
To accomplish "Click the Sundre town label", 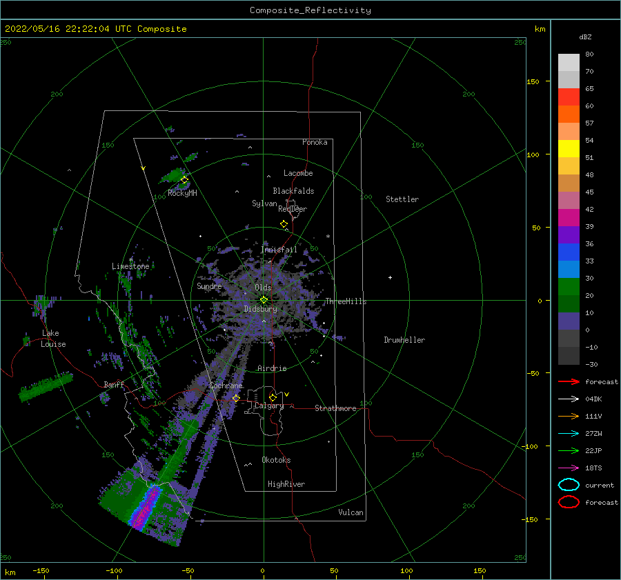I will pos(210,286).
